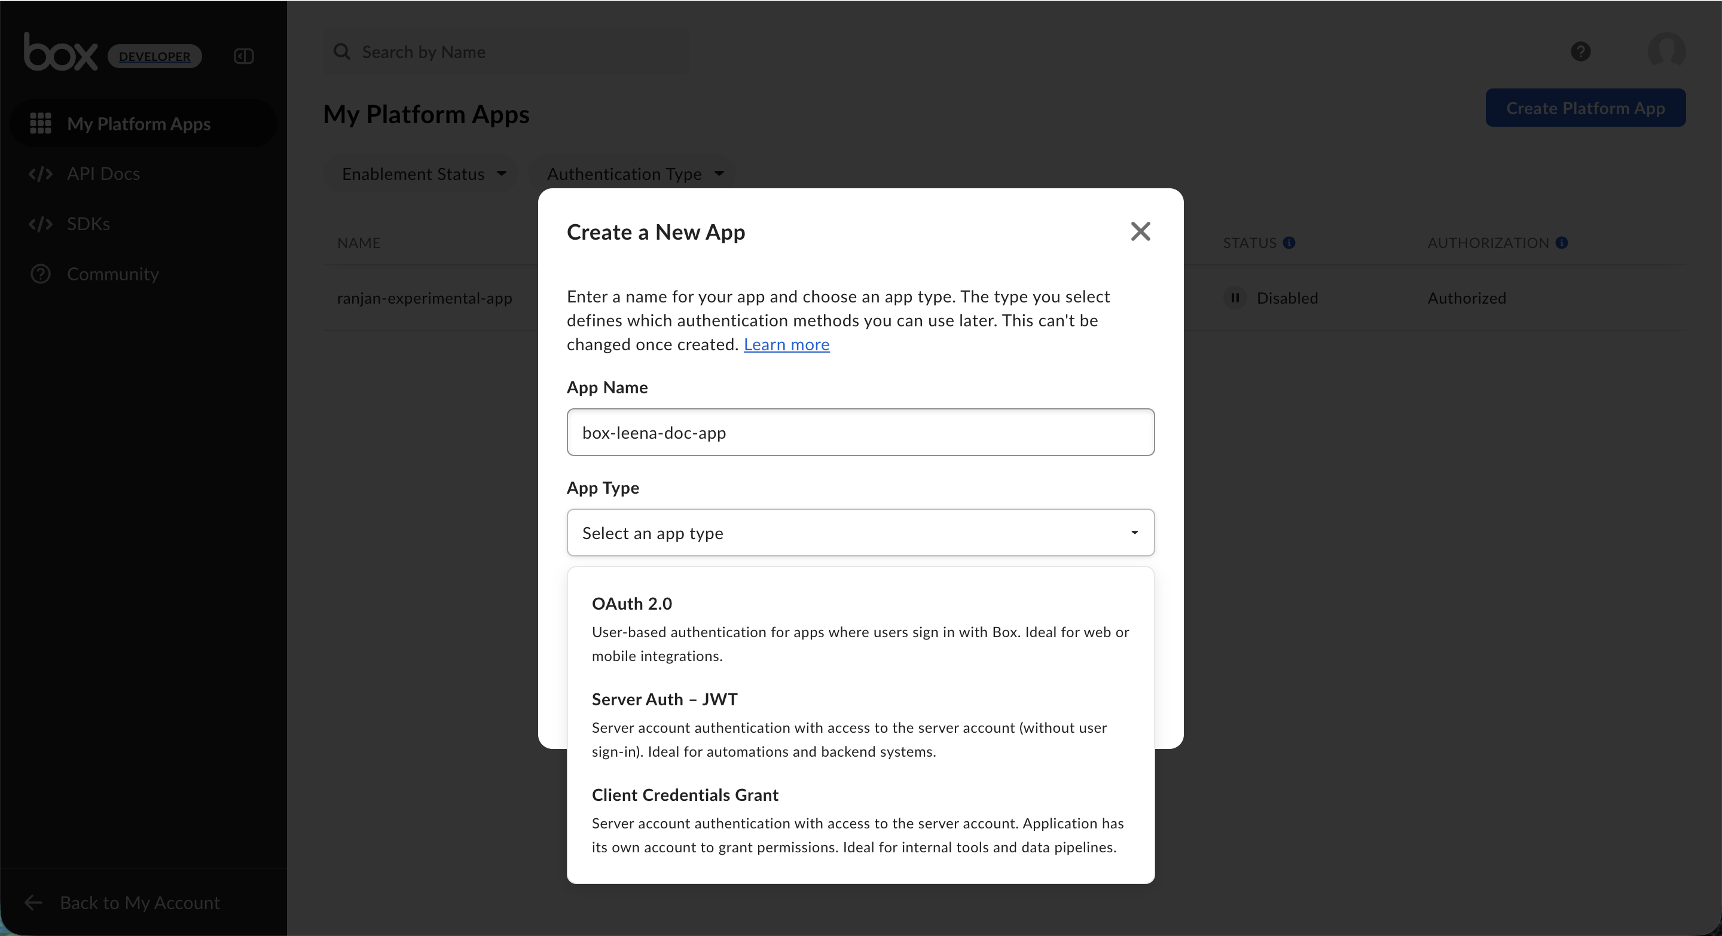Click the search magnifier icon
The width and height of the screenshot is (1722, 936).
[342, 51]
